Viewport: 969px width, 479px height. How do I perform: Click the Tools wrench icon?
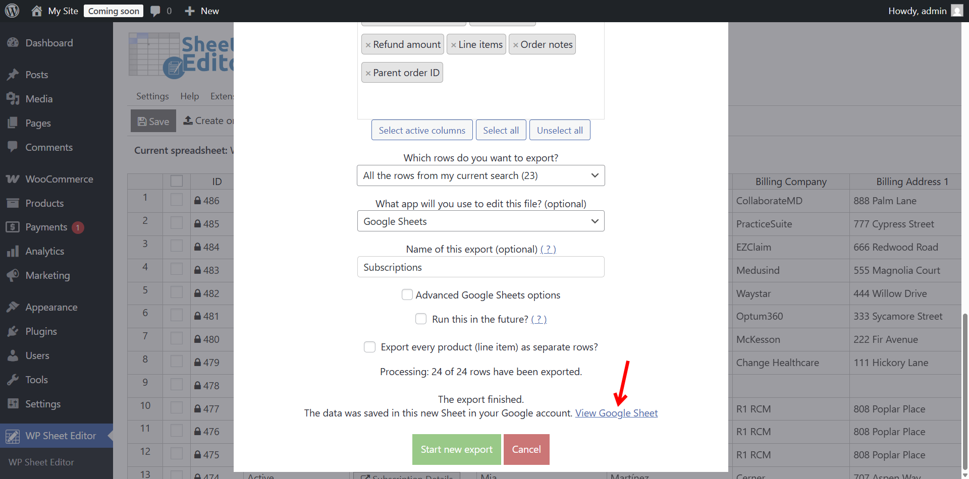point(13,380)
